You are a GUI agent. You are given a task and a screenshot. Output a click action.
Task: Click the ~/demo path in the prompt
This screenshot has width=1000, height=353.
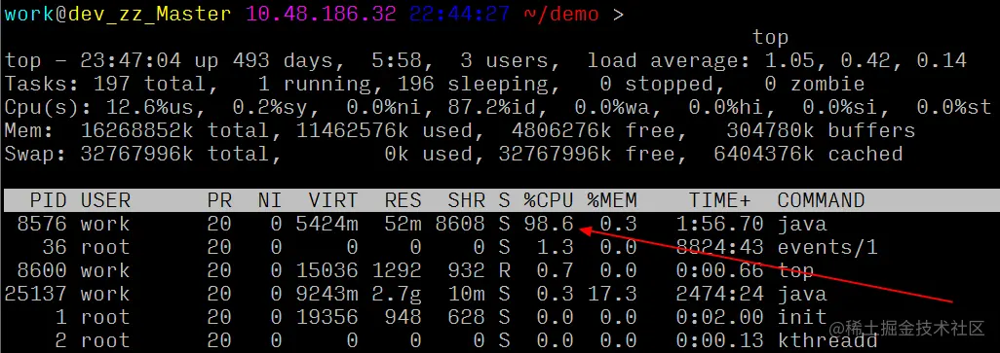tap(560, 15)
